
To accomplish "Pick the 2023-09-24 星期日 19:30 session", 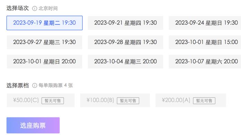I will pos(205,23).
